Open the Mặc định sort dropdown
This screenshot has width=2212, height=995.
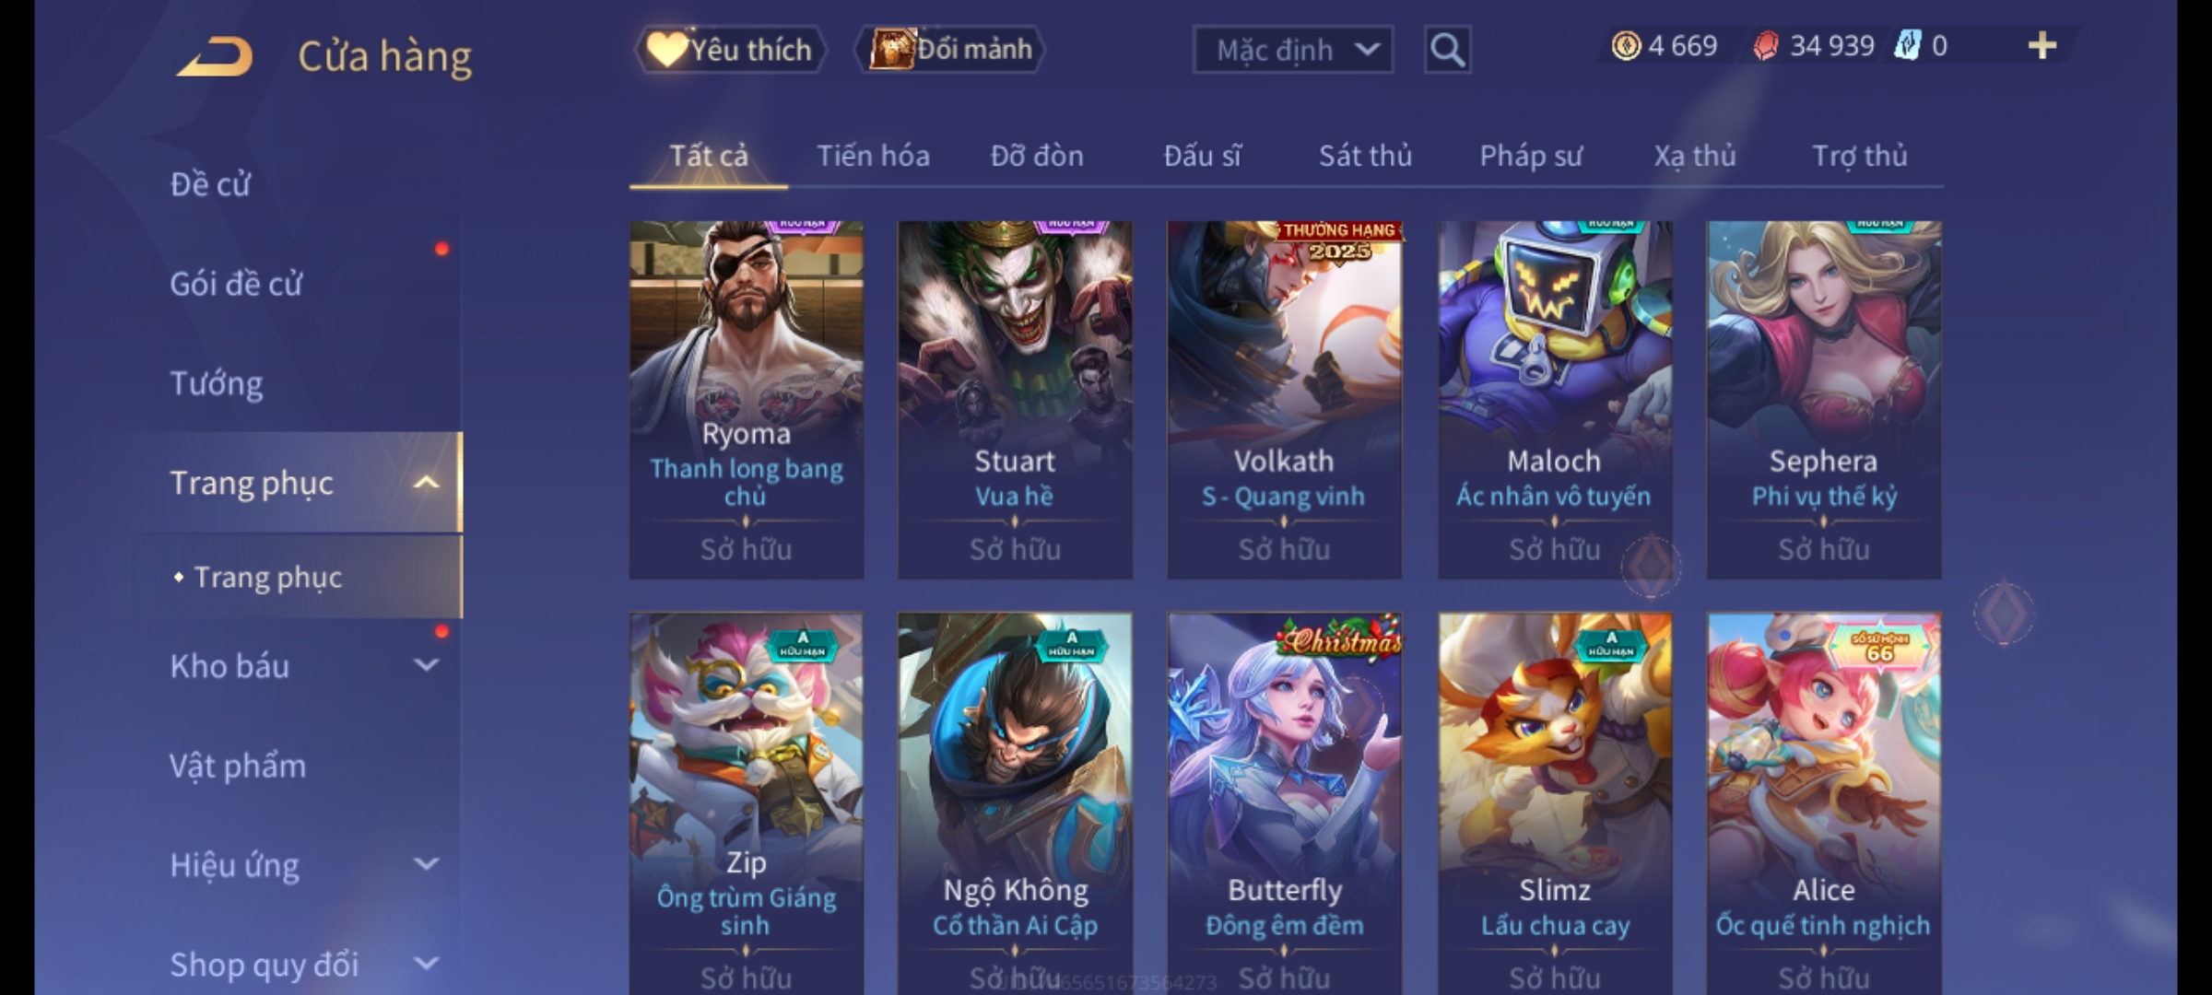(1293, 50)
